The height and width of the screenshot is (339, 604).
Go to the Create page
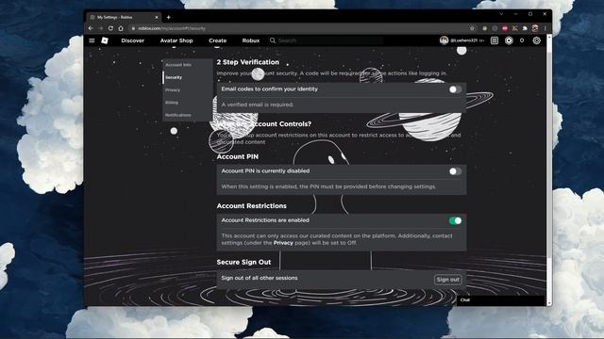point(218,40)
